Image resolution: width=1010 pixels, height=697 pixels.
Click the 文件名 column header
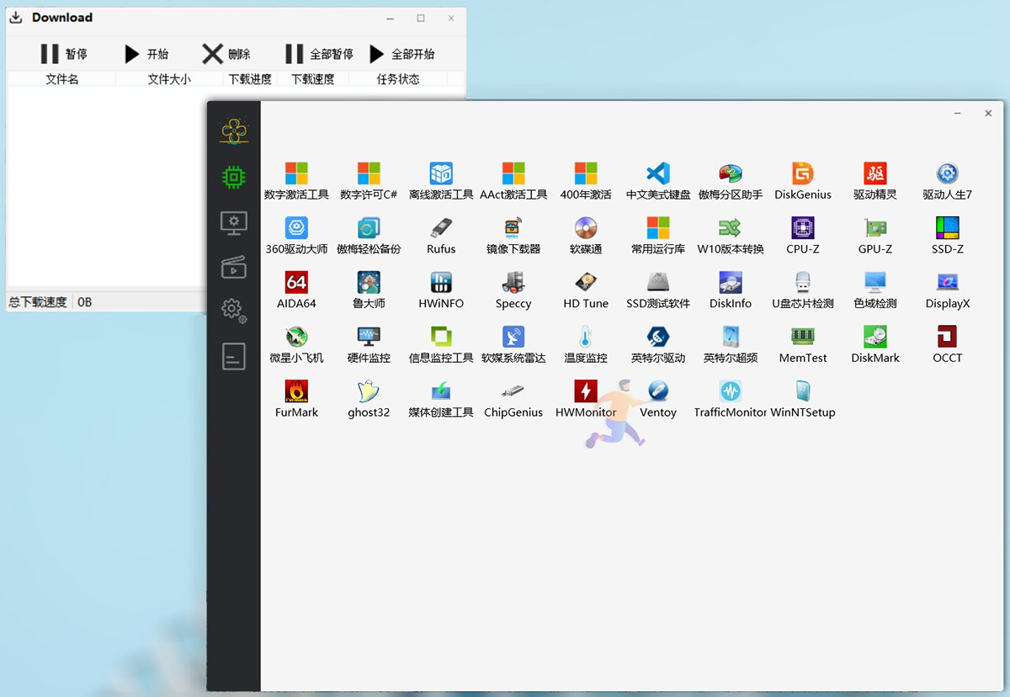61,79
